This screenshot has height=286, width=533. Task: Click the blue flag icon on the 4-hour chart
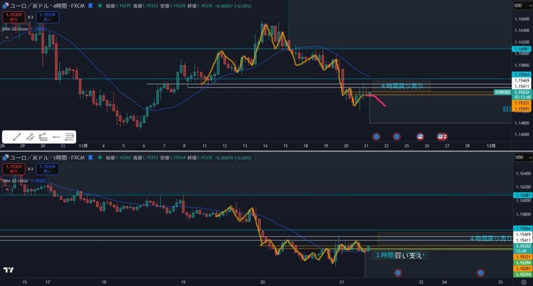(x=92, y=6)
